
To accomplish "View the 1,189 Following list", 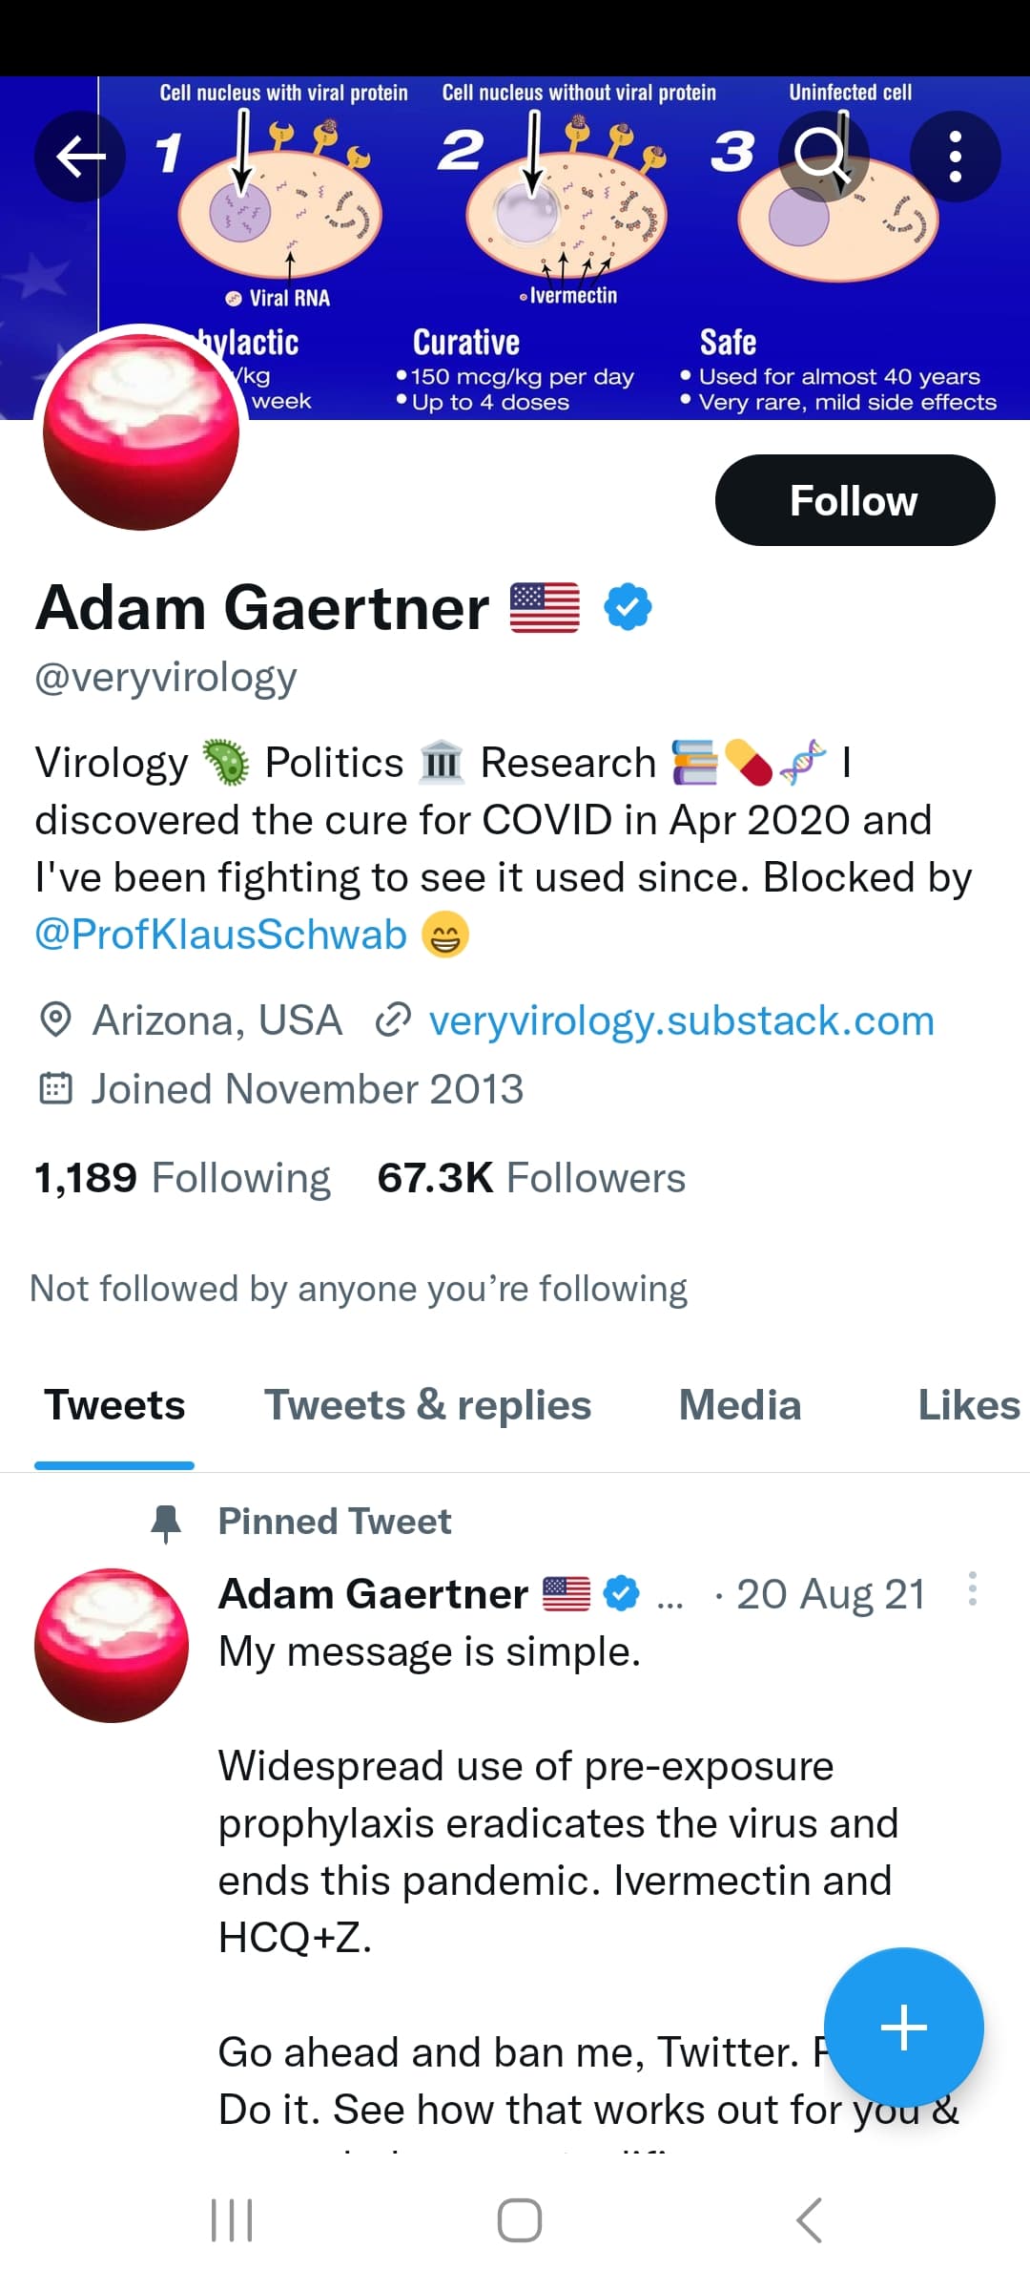I will tap(182, 1178).
